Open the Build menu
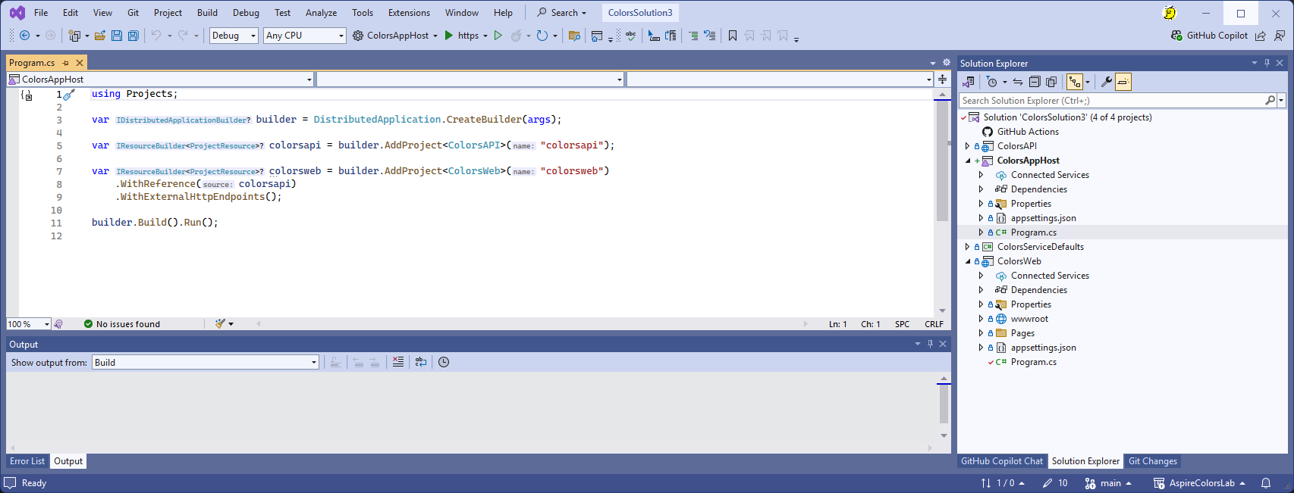Image resolution: width=1294 pixels, height=493 pixels. [207, 13]
